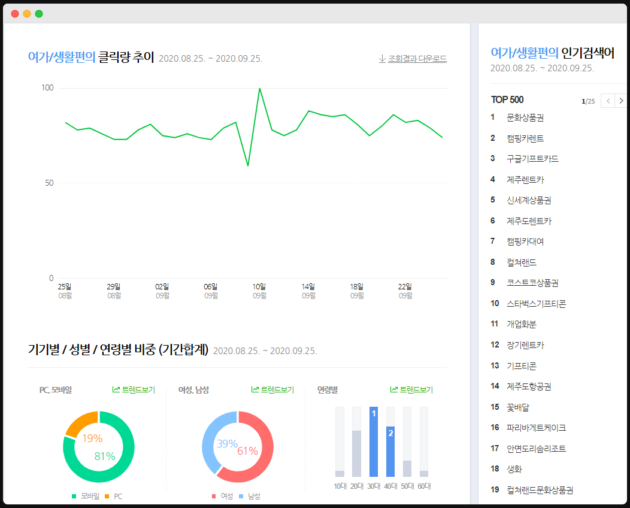Click the 20대 age bar
630x508 pixels.
click(357, 453)
